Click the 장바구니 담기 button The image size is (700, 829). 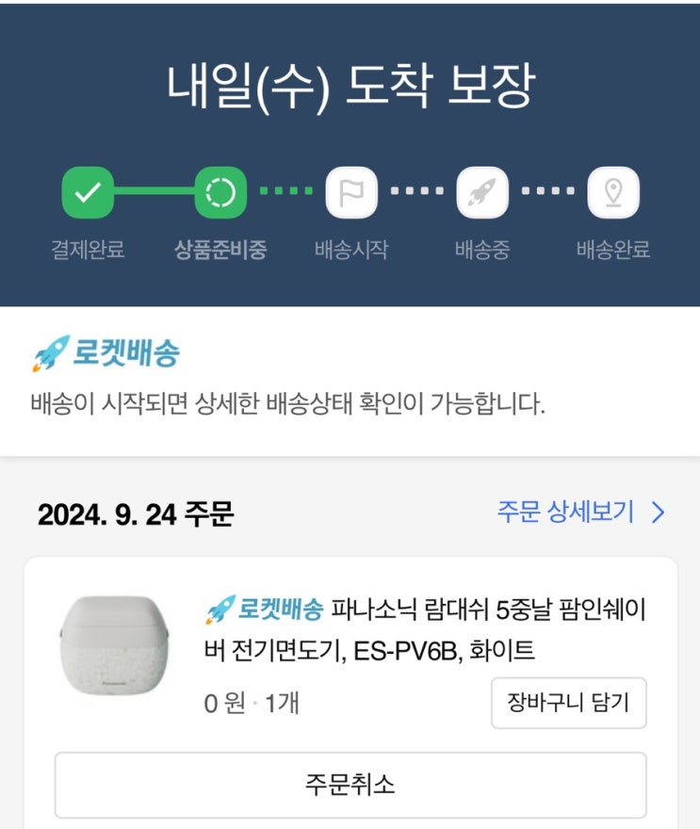coord(569,703)
